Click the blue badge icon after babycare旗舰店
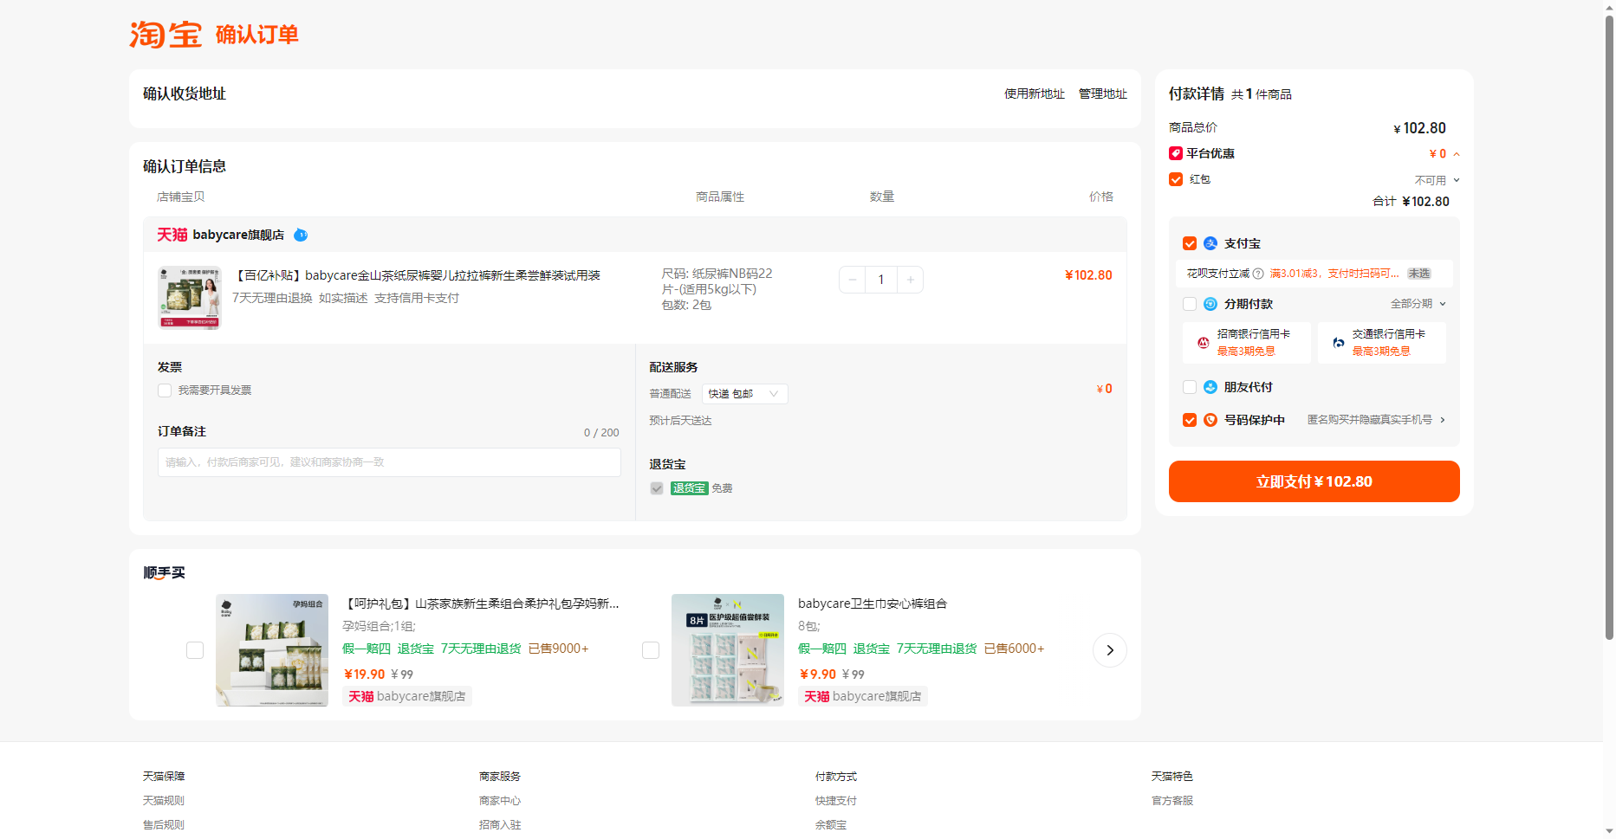Viewport: 1616px width, 839px height. (301, 235)
